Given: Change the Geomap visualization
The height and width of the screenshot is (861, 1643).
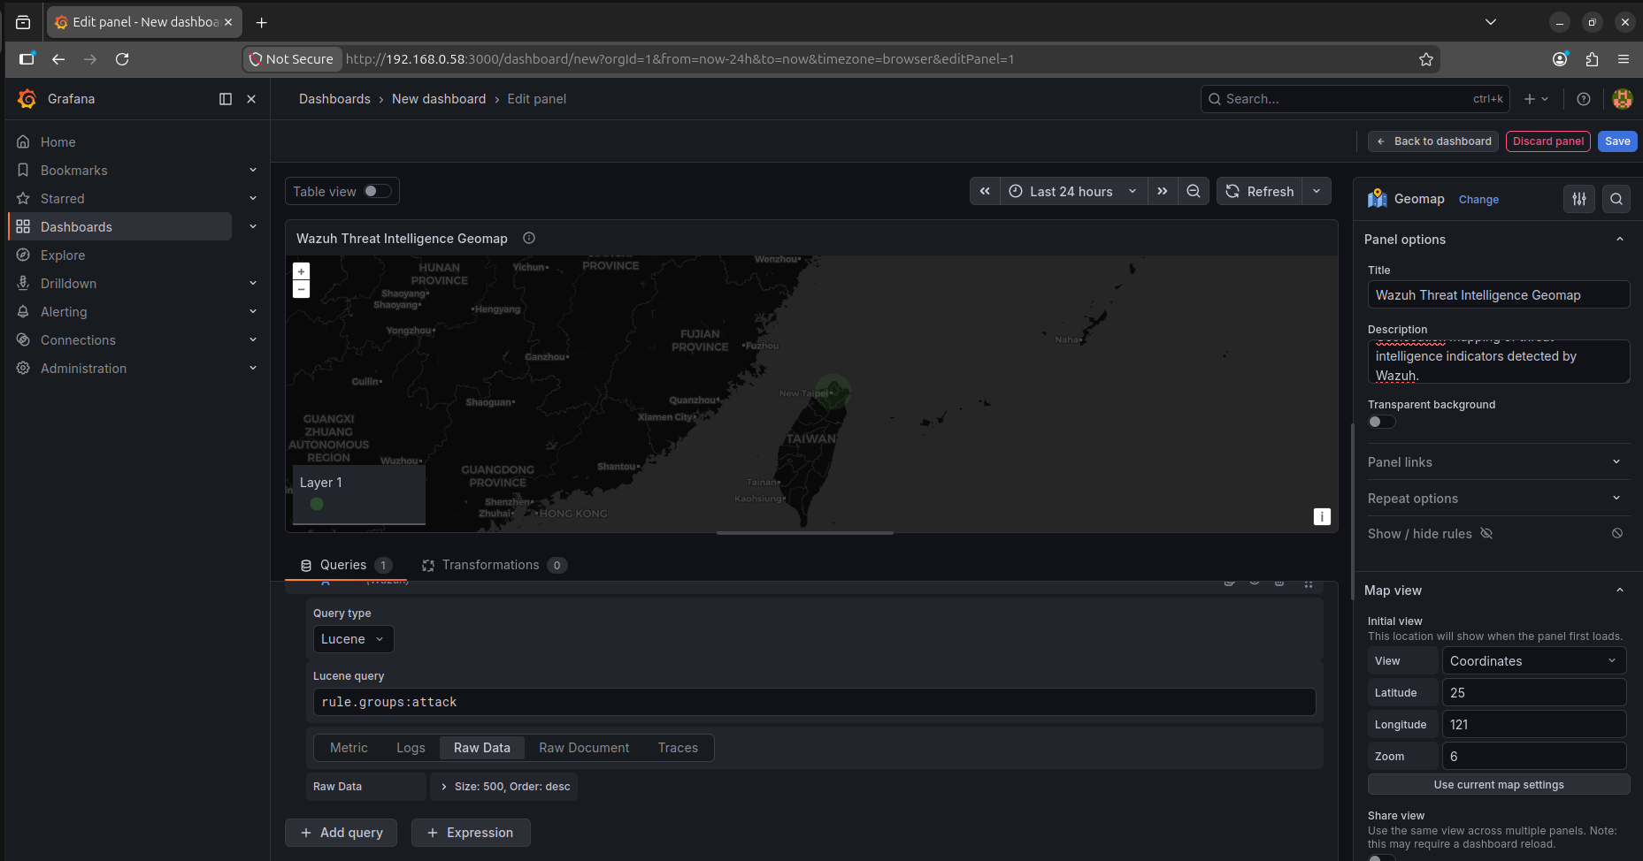Looking at the screenshot, I should pos(1478,200).
